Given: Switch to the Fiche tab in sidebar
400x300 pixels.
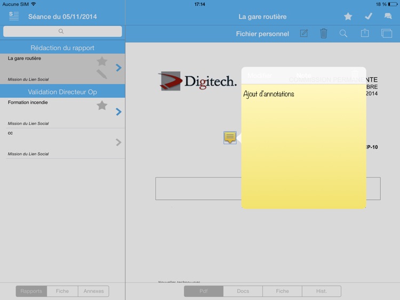Looking at the screenshot, I should click(x=62, y=291).
